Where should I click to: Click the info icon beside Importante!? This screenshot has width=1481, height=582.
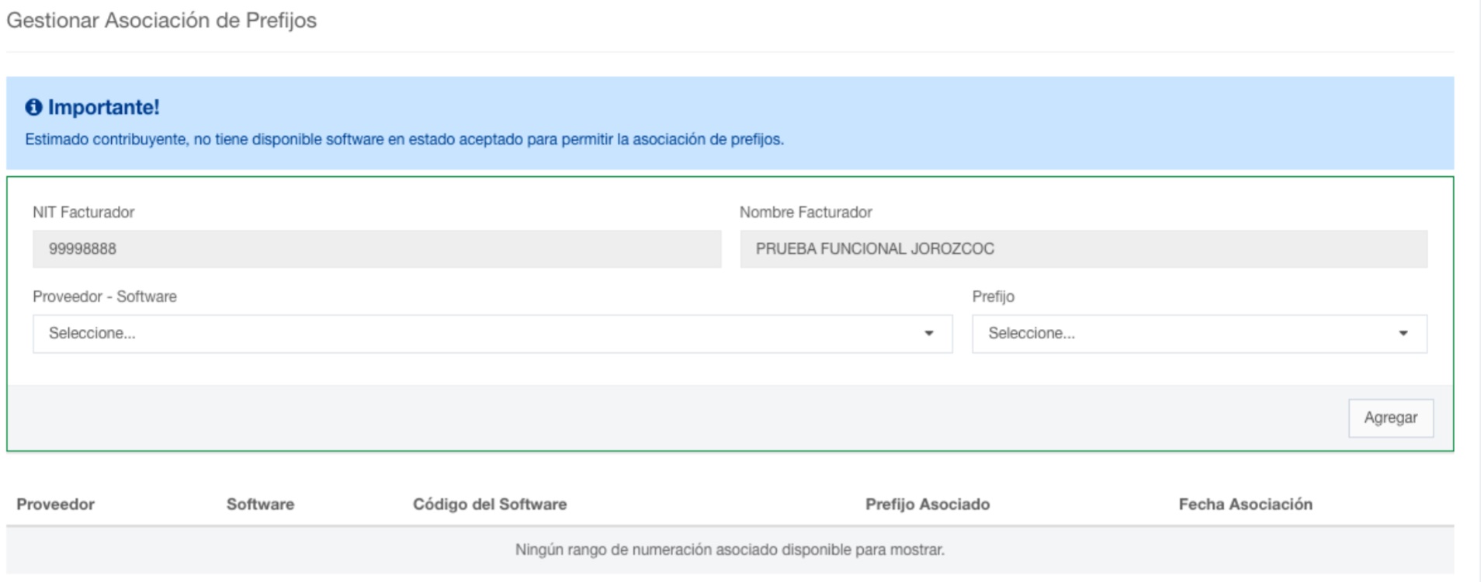pyautogui.click(x=33, y=107)
